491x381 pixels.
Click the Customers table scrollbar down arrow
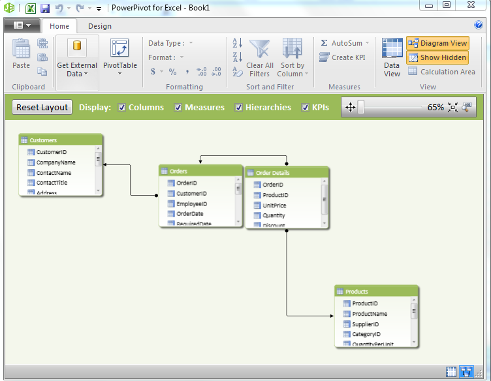pyautogui.click(x=98, y=190)
